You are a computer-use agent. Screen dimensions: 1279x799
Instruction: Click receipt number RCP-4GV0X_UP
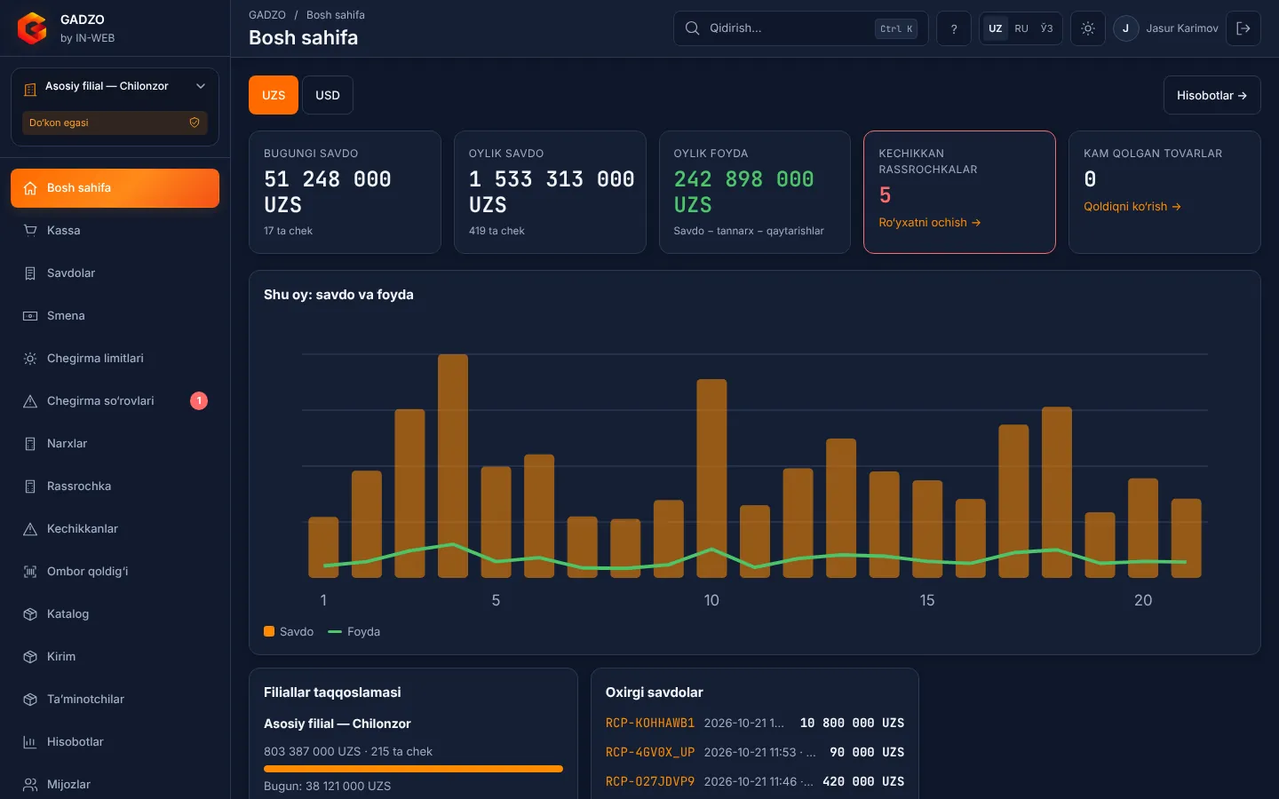click(650, 752)
